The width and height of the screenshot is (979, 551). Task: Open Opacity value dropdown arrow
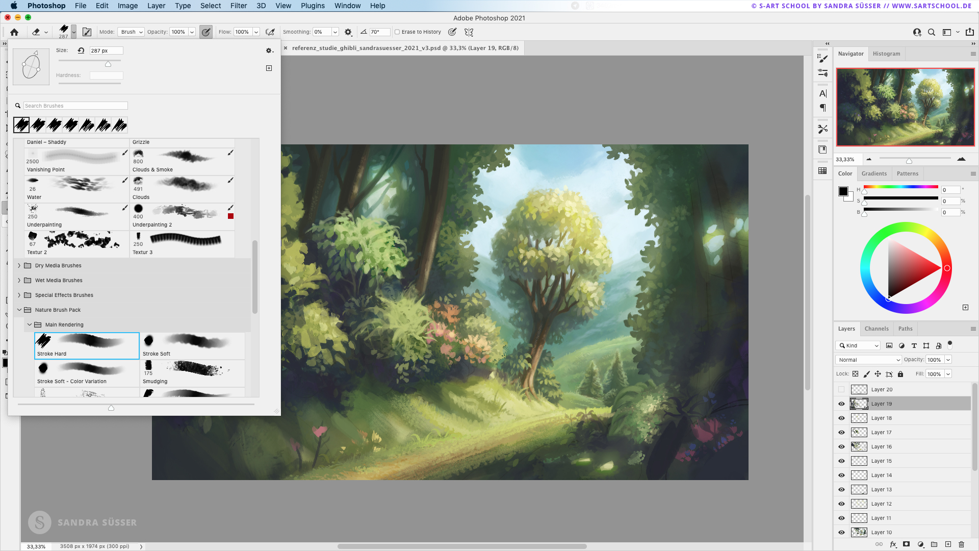pos(192,32)
